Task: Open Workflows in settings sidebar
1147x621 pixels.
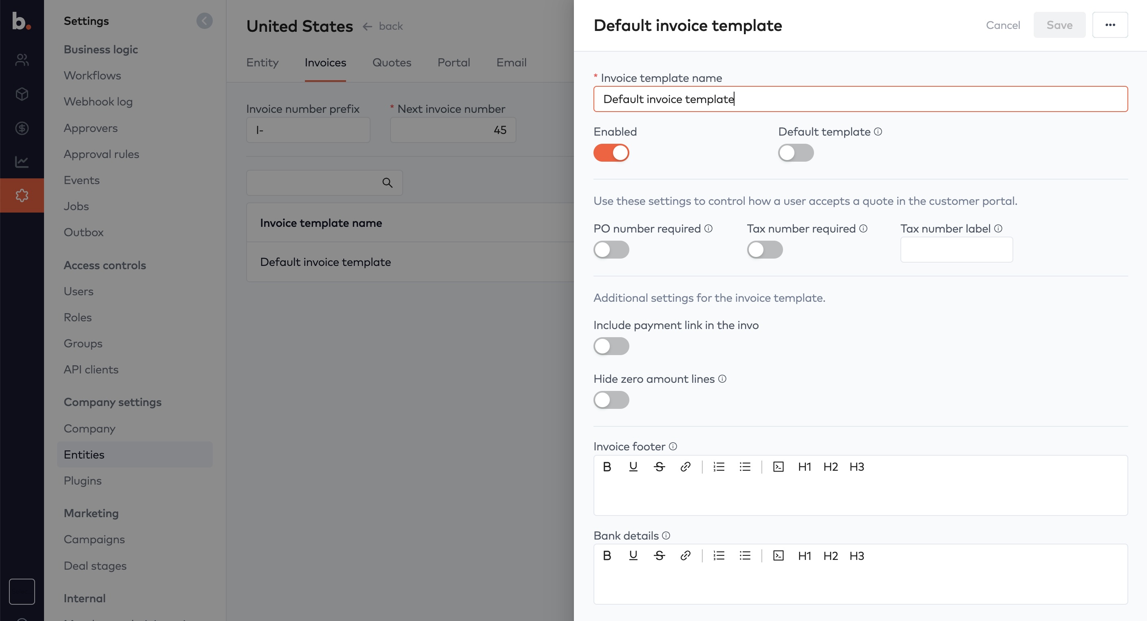Action: (92, 76)
